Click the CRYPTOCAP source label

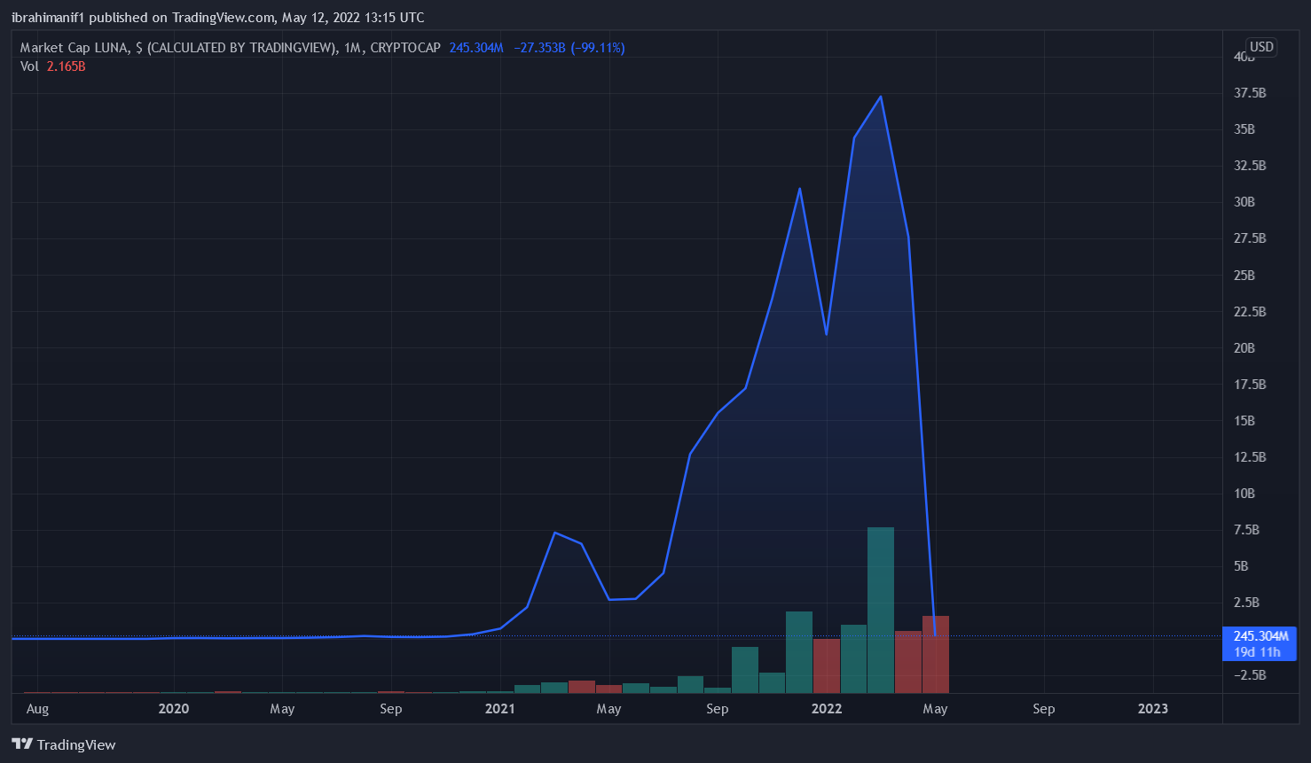(404, 48)
